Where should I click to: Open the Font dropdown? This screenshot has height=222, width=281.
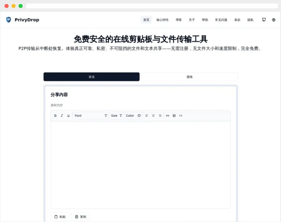91,116
